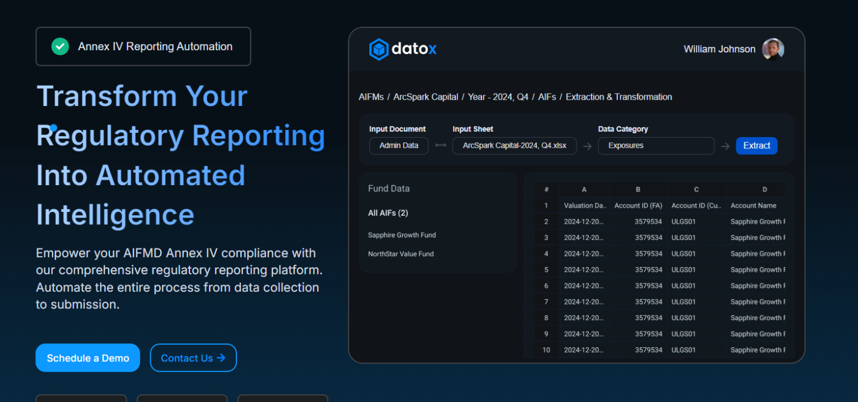Click the arrow between Input Sheet and Data Category
Image resolution: width=858 pixels, height=402 pixels.
click(x=587, y=146)
